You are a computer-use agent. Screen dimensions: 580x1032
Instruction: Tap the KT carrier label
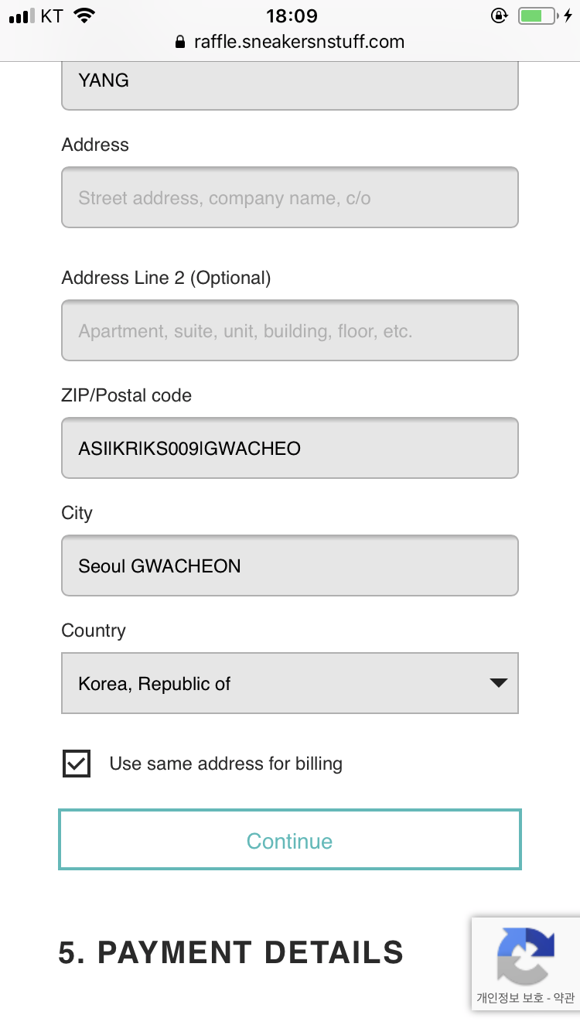point(53,15)
